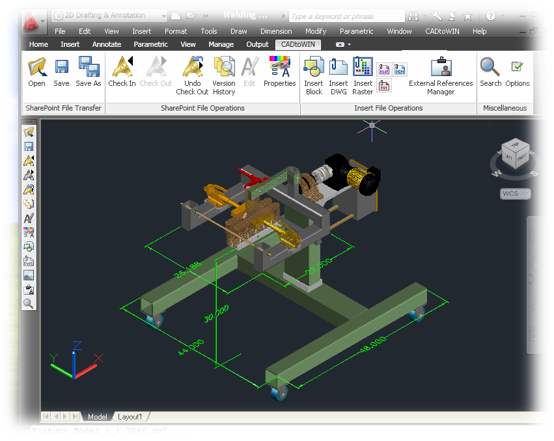Open the AutoCAD application menu button
This screenshot has height=441, width=554.
point(35,22)
